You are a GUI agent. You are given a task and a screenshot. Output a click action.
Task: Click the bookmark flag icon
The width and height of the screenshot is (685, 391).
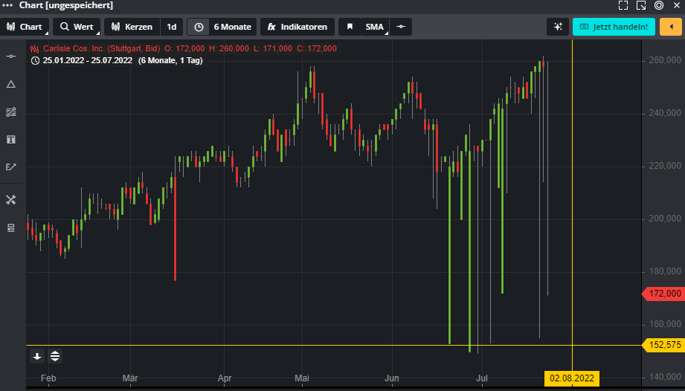click(x=350, y=27)
